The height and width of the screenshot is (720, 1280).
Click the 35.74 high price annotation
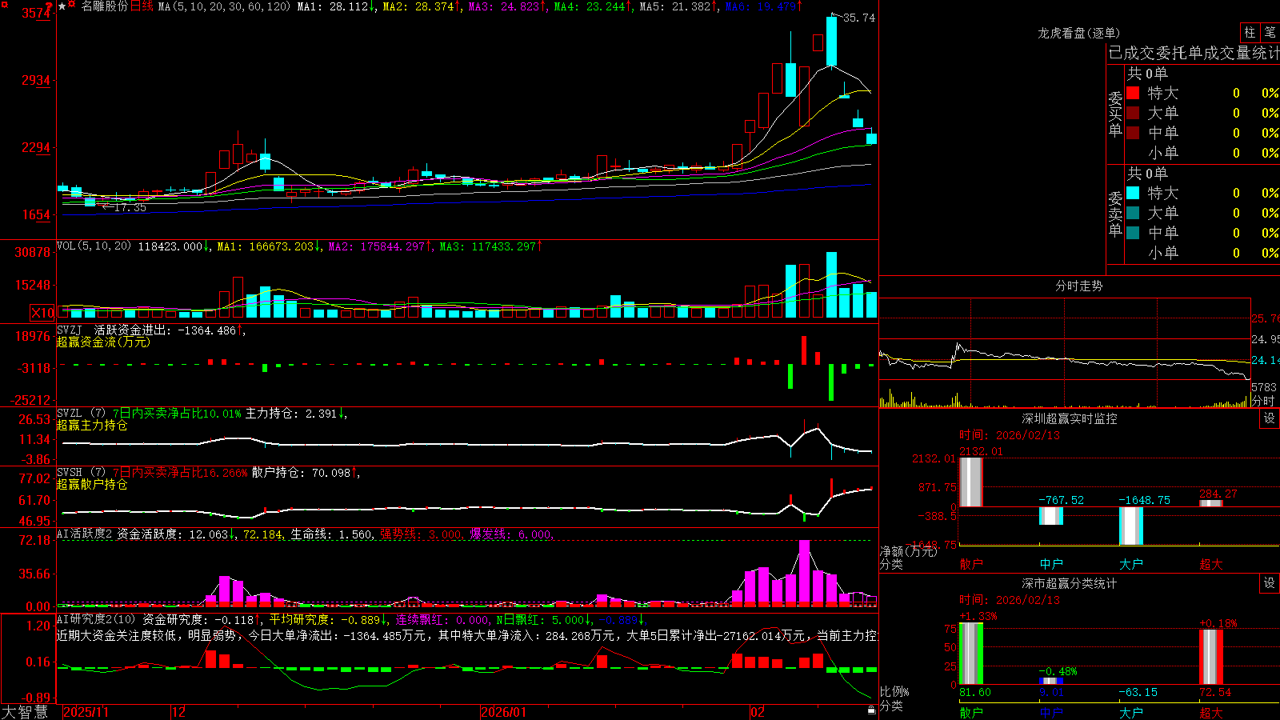859,18
